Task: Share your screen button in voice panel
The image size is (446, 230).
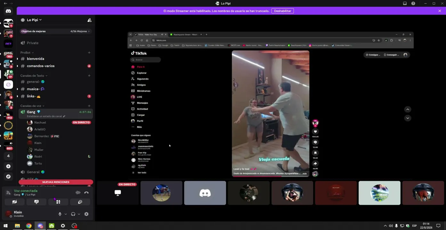Action: 36,202
